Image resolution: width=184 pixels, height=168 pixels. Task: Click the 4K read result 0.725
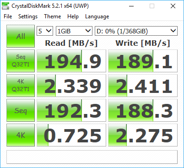(x=71, y=135)
